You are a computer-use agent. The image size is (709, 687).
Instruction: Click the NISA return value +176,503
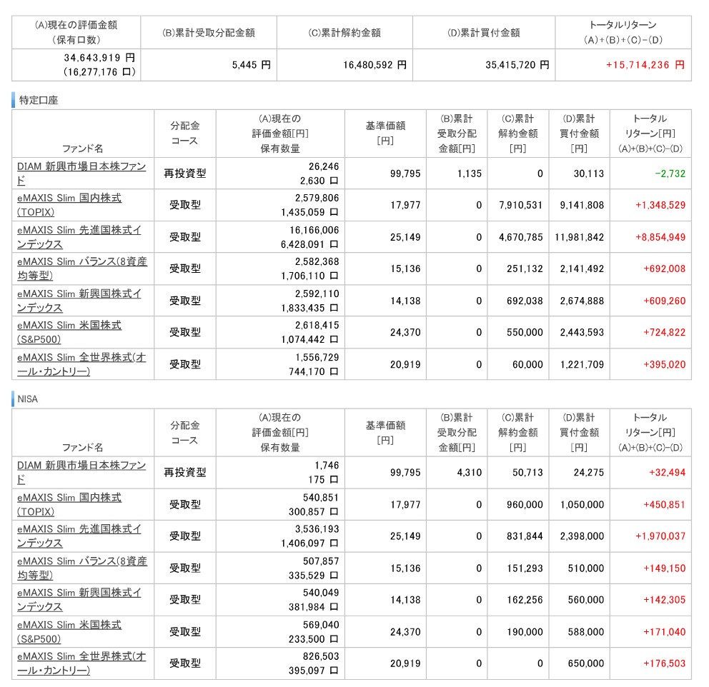[664, 664]
